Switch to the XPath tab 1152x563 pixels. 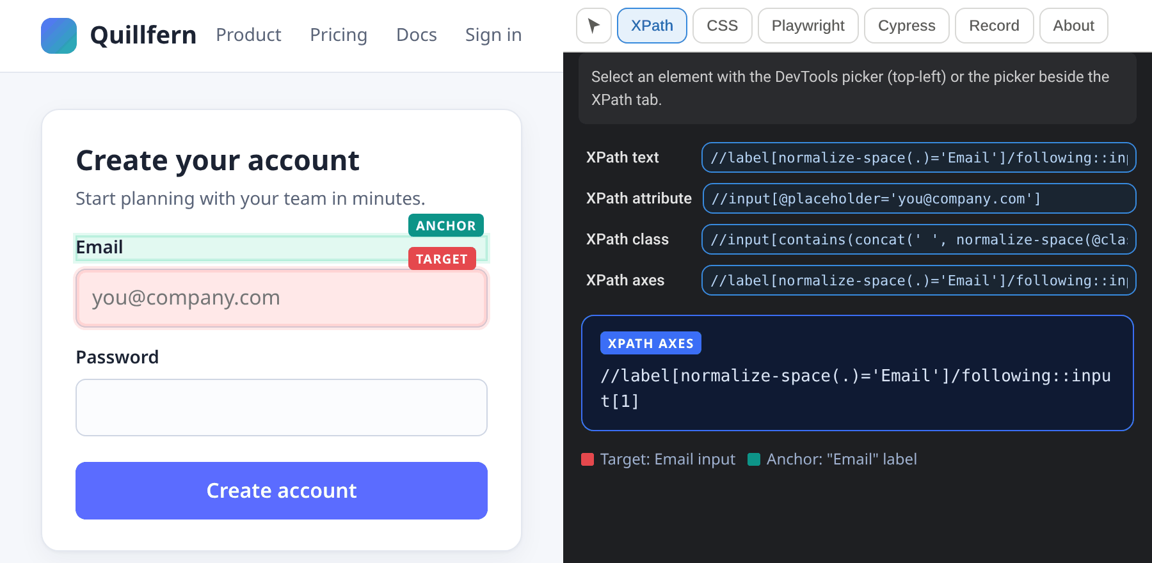pyautogui.click(x=652, y=26)
